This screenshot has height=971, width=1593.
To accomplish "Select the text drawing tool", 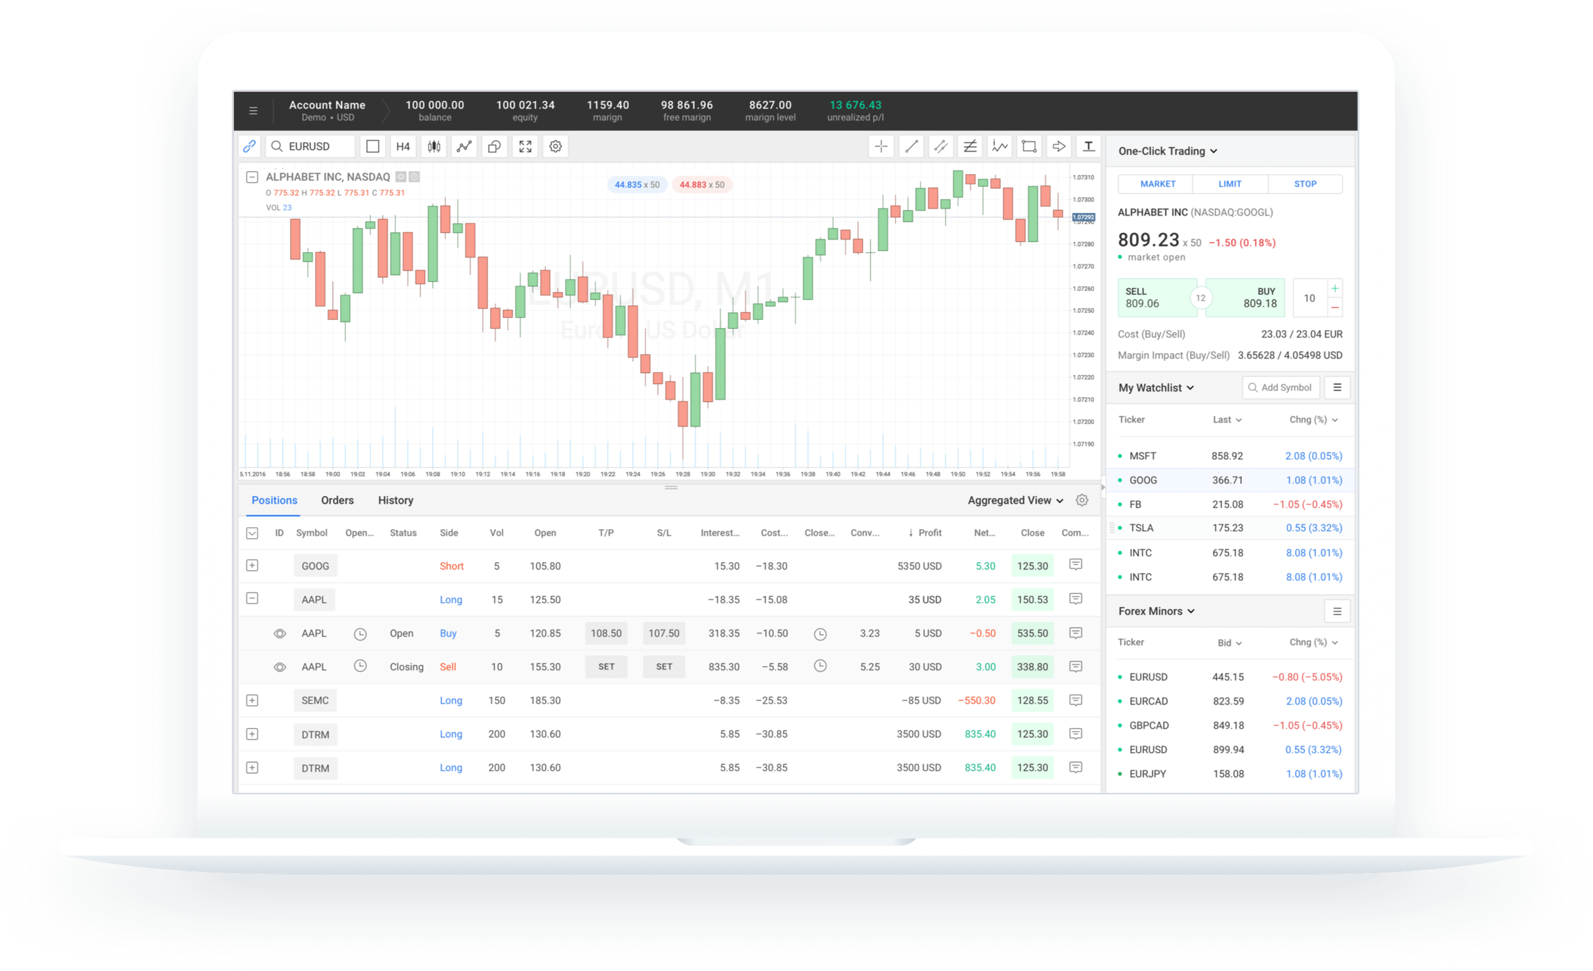I will point(1089,146).
